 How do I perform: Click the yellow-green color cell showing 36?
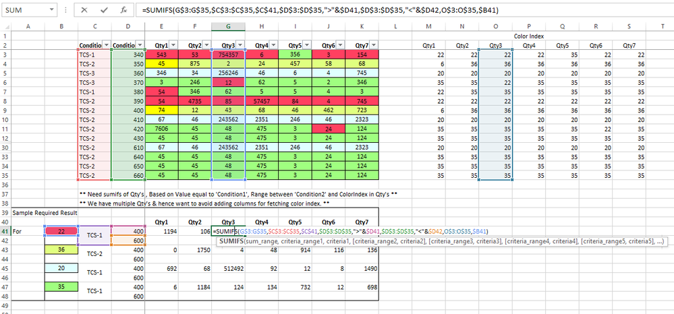pyautogui.click(x=61, y=249)
